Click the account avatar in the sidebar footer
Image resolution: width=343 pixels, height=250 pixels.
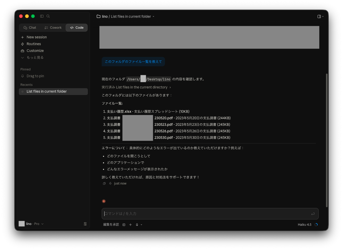(x=22, y=224)
